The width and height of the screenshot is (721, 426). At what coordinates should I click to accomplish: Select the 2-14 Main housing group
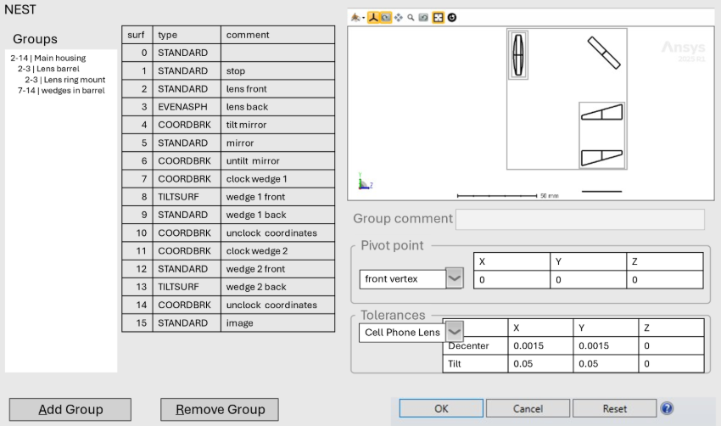48,58
